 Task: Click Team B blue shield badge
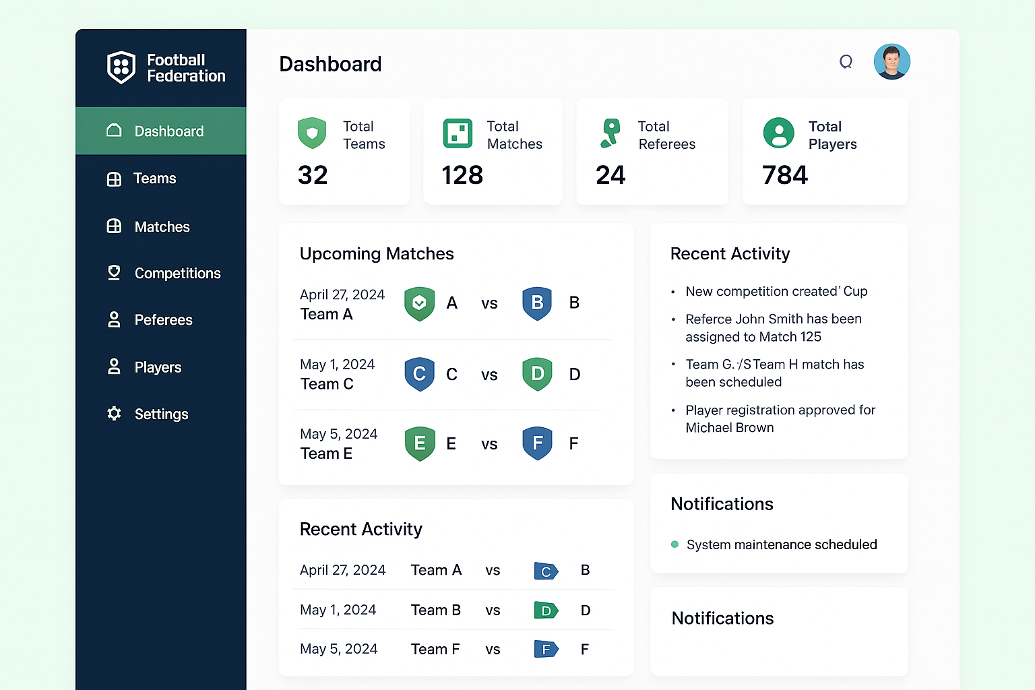[537, 303]
